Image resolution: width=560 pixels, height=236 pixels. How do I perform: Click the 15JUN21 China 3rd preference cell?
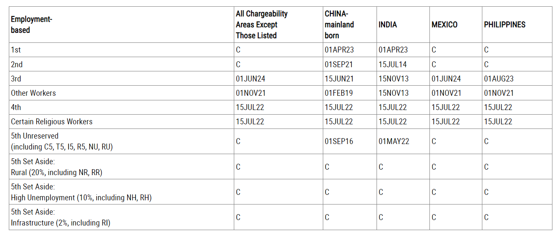click(x=339, y=79)
